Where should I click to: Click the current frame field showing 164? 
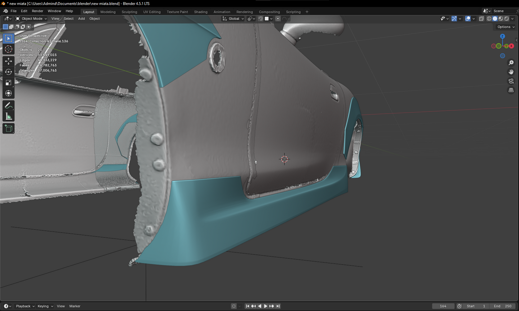point(443,306)
